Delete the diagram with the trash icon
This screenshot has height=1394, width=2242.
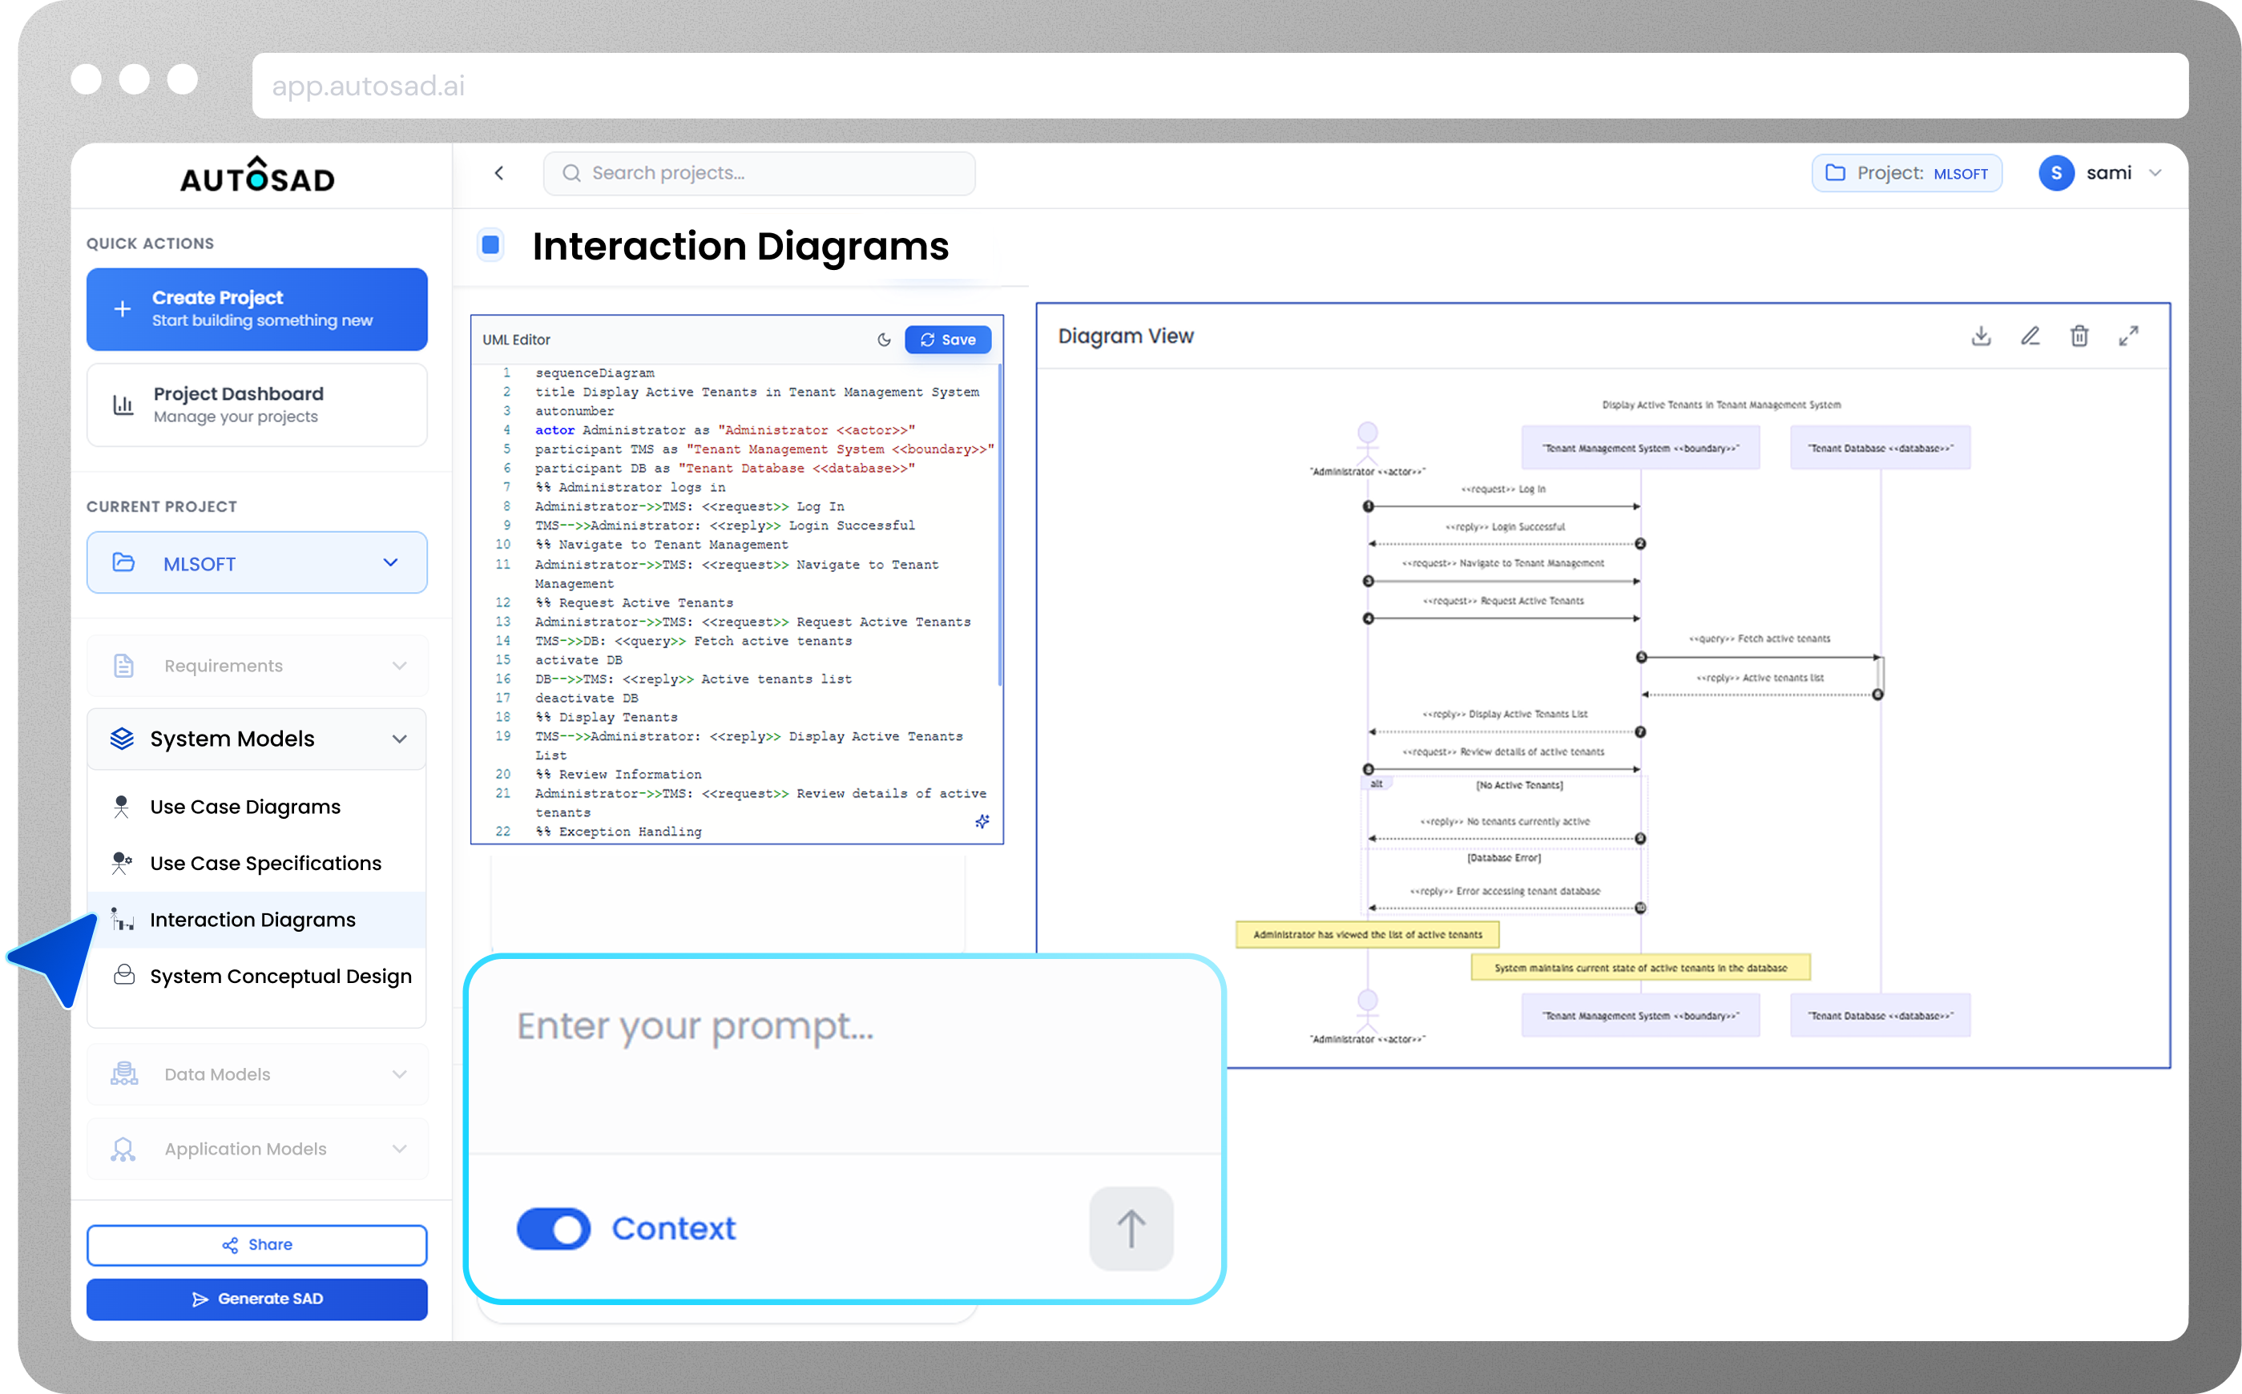(x=2079, y=336)
